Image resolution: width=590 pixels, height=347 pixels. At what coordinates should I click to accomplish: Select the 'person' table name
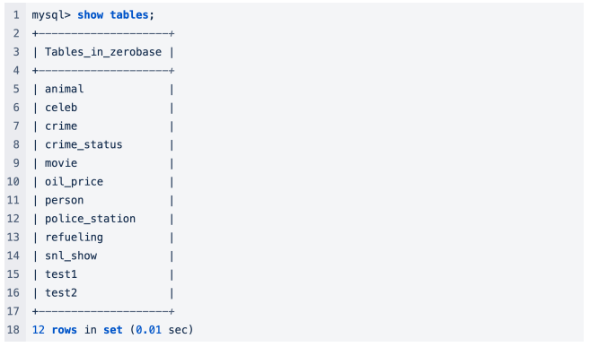pos(65,200)
